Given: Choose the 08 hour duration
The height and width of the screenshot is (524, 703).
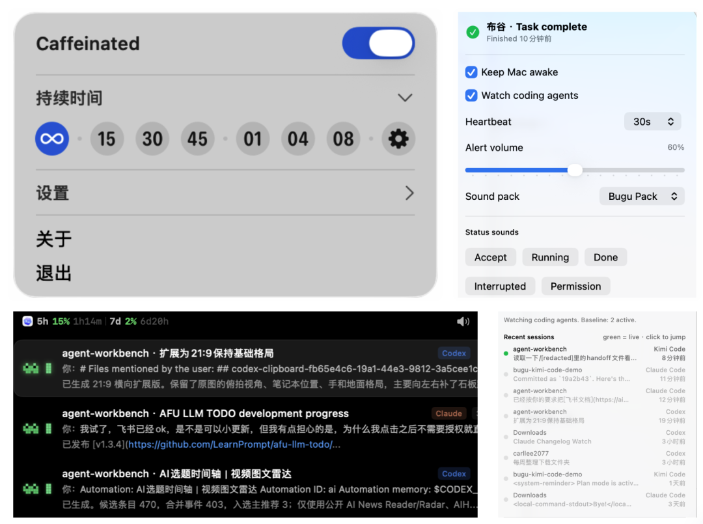Looking at the screenshot, I should tap(344, 139).
